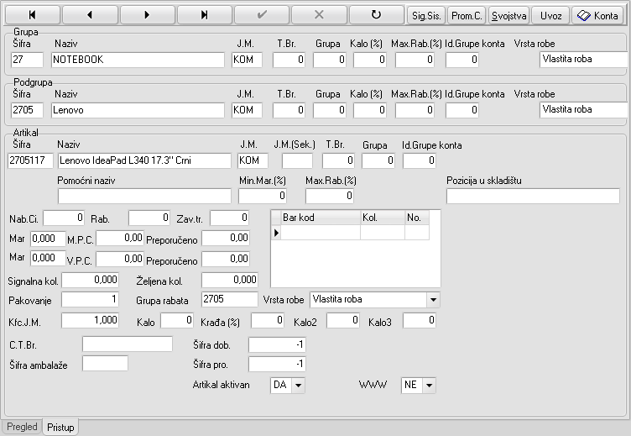
Task: Click the Željena kol. field
Action: pos(229,280)
